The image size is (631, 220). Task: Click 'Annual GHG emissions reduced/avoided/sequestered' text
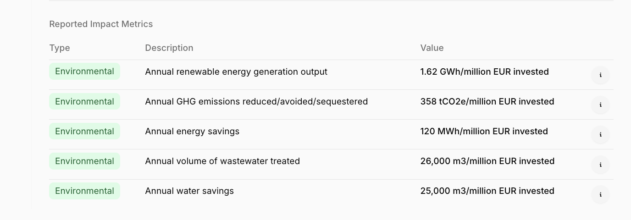point(256,101)
